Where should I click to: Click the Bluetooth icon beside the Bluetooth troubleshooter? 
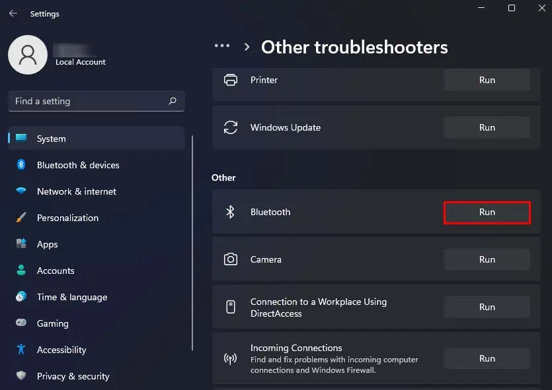230,212
